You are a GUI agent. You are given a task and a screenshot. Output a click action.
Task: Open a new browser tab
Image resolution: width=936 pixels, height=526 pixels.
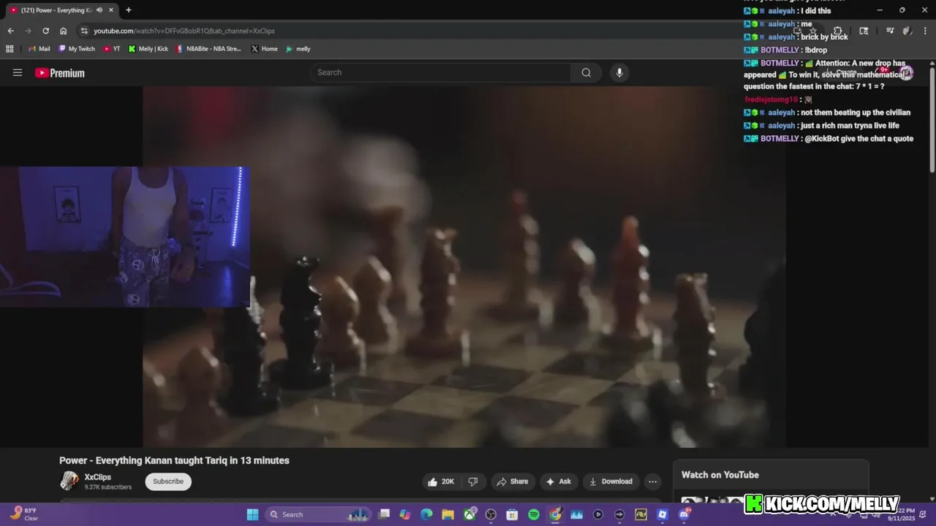click(x=129, y=10)
